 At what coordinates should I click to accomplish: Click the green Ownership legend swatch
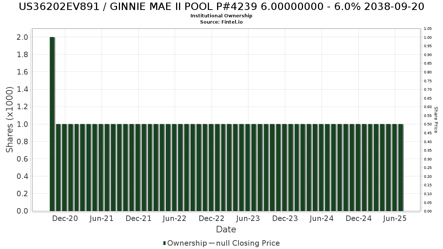tap(164, 243)
